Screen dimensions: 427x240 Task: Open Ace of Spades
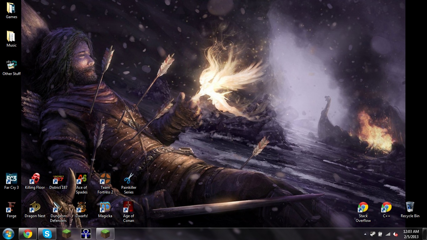[x=82, y=180]
